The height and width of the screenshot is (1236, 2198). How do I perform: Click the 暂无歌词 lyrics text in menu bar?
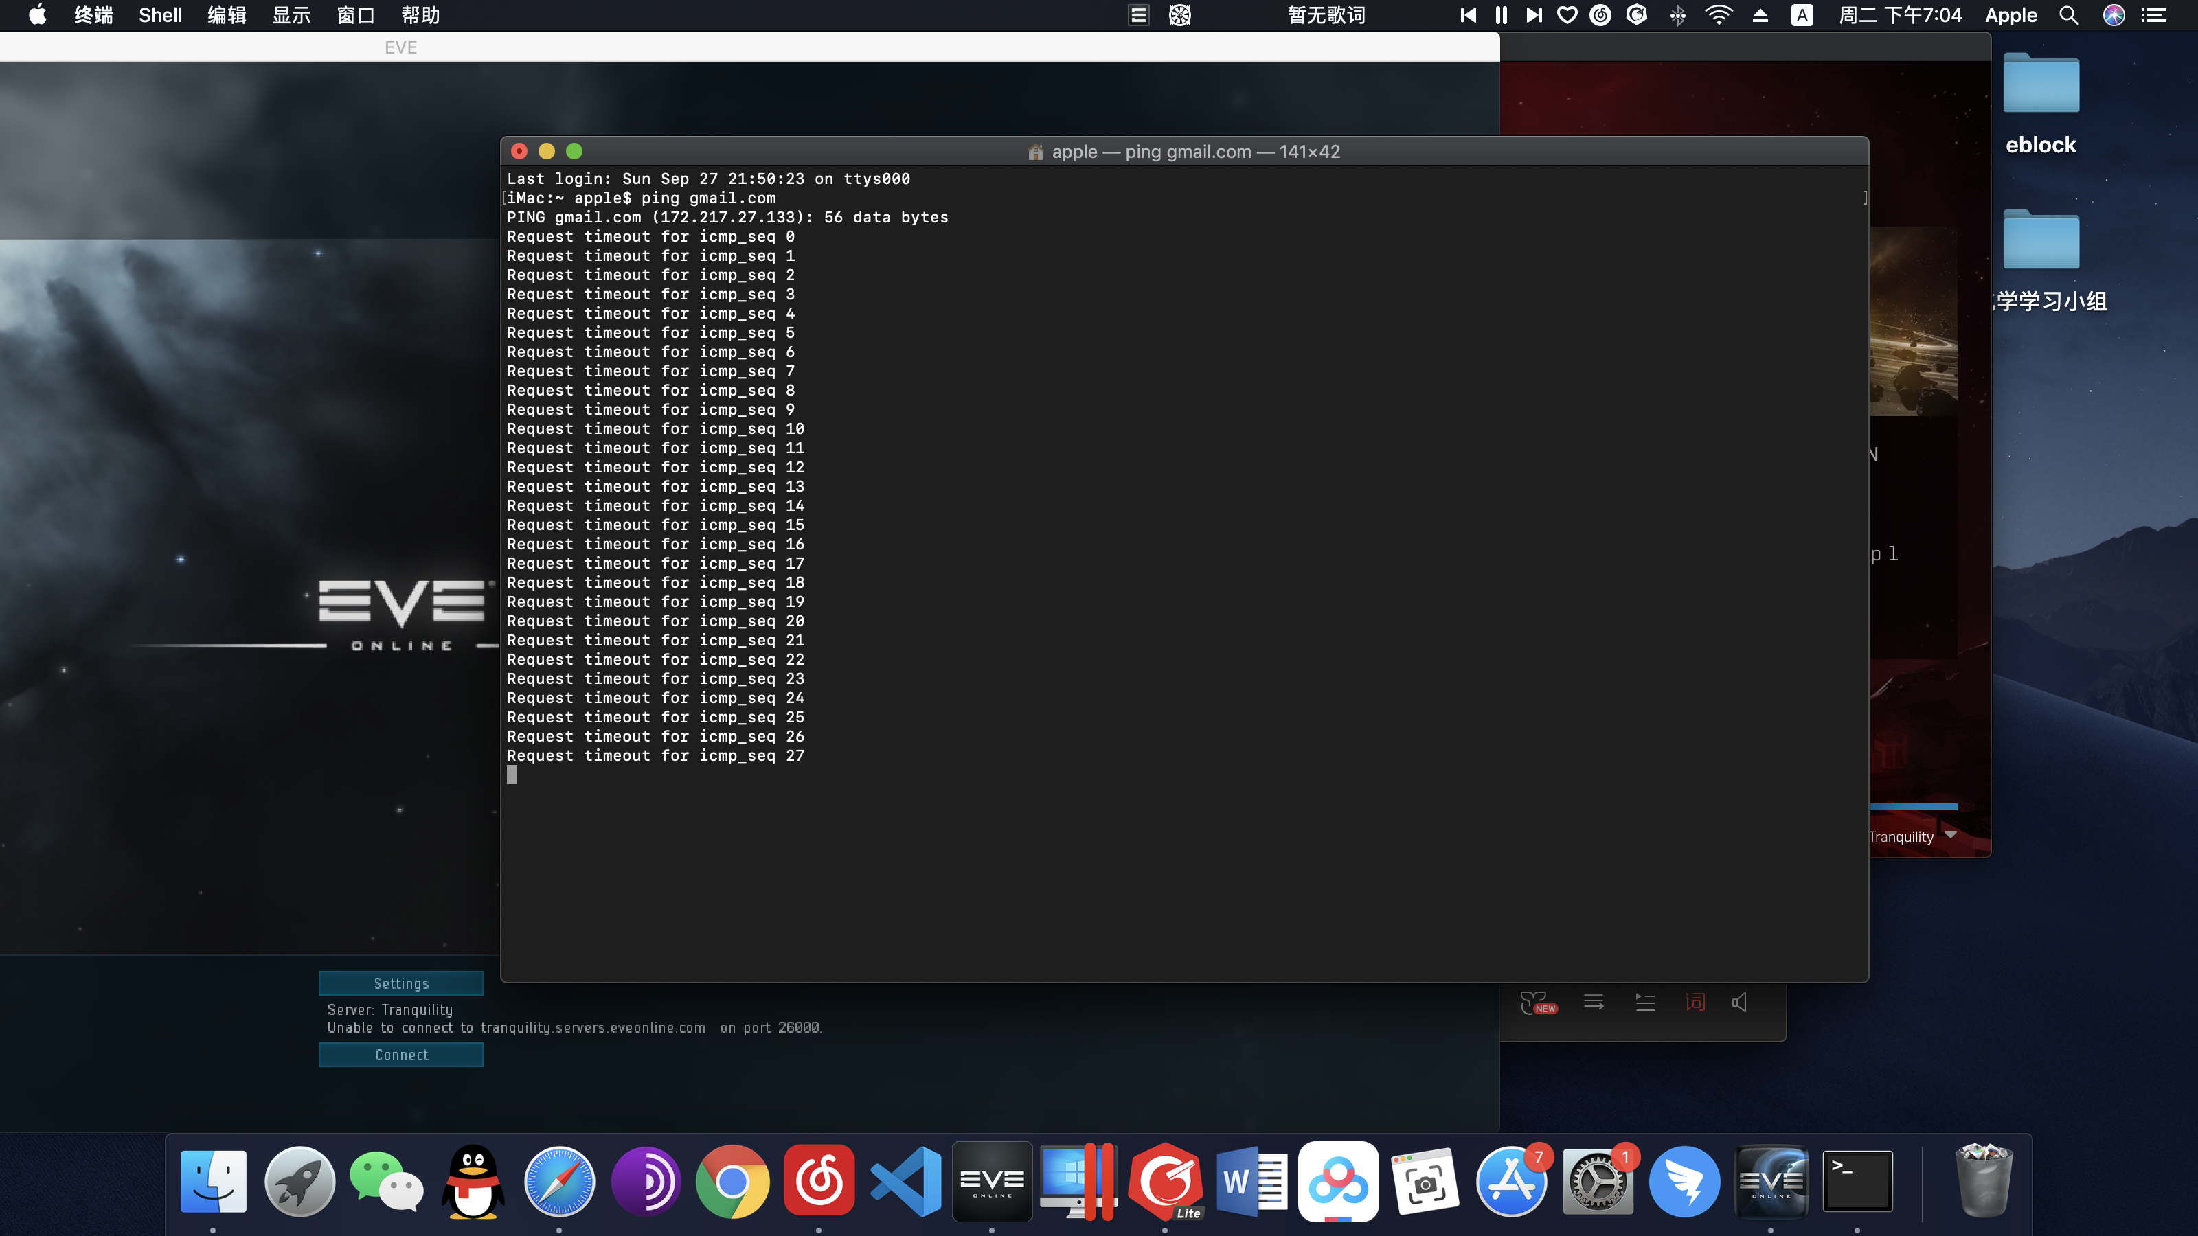pos(1326,15)
